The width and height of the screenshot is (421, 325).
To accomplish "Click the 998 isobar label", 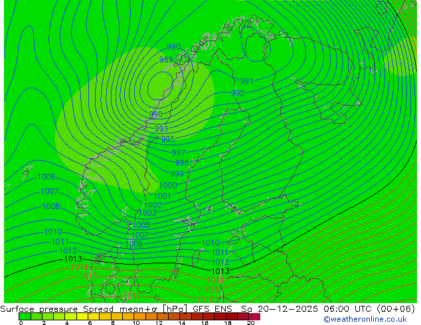I will pyautogui.click(x=182, y=162).
